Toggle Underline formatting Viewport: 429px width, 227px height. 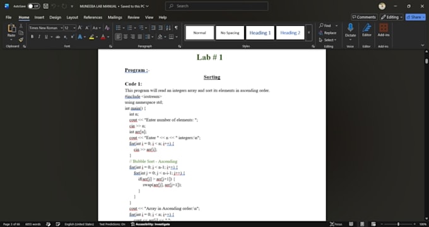[46, 37]
